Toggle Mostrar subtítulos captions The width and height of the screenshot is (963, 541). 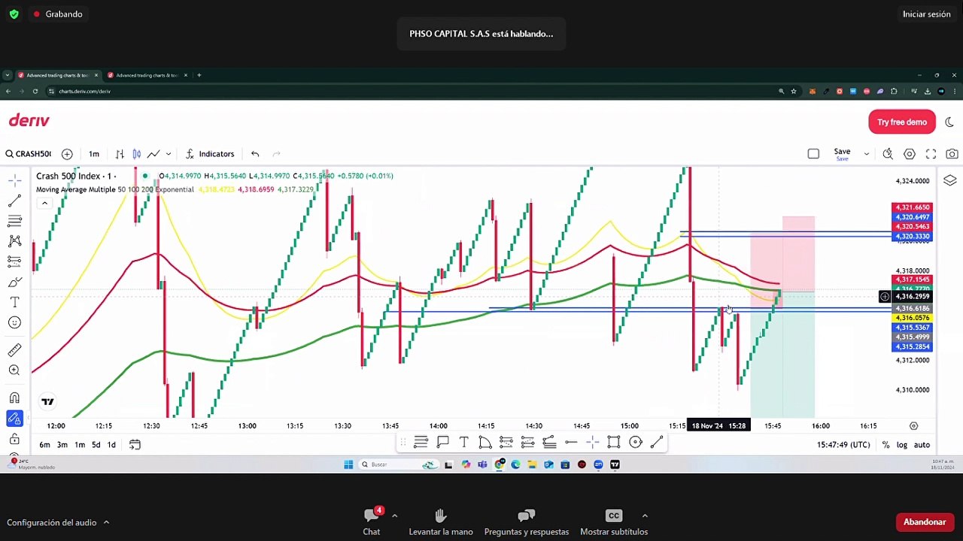pos(614,521)
